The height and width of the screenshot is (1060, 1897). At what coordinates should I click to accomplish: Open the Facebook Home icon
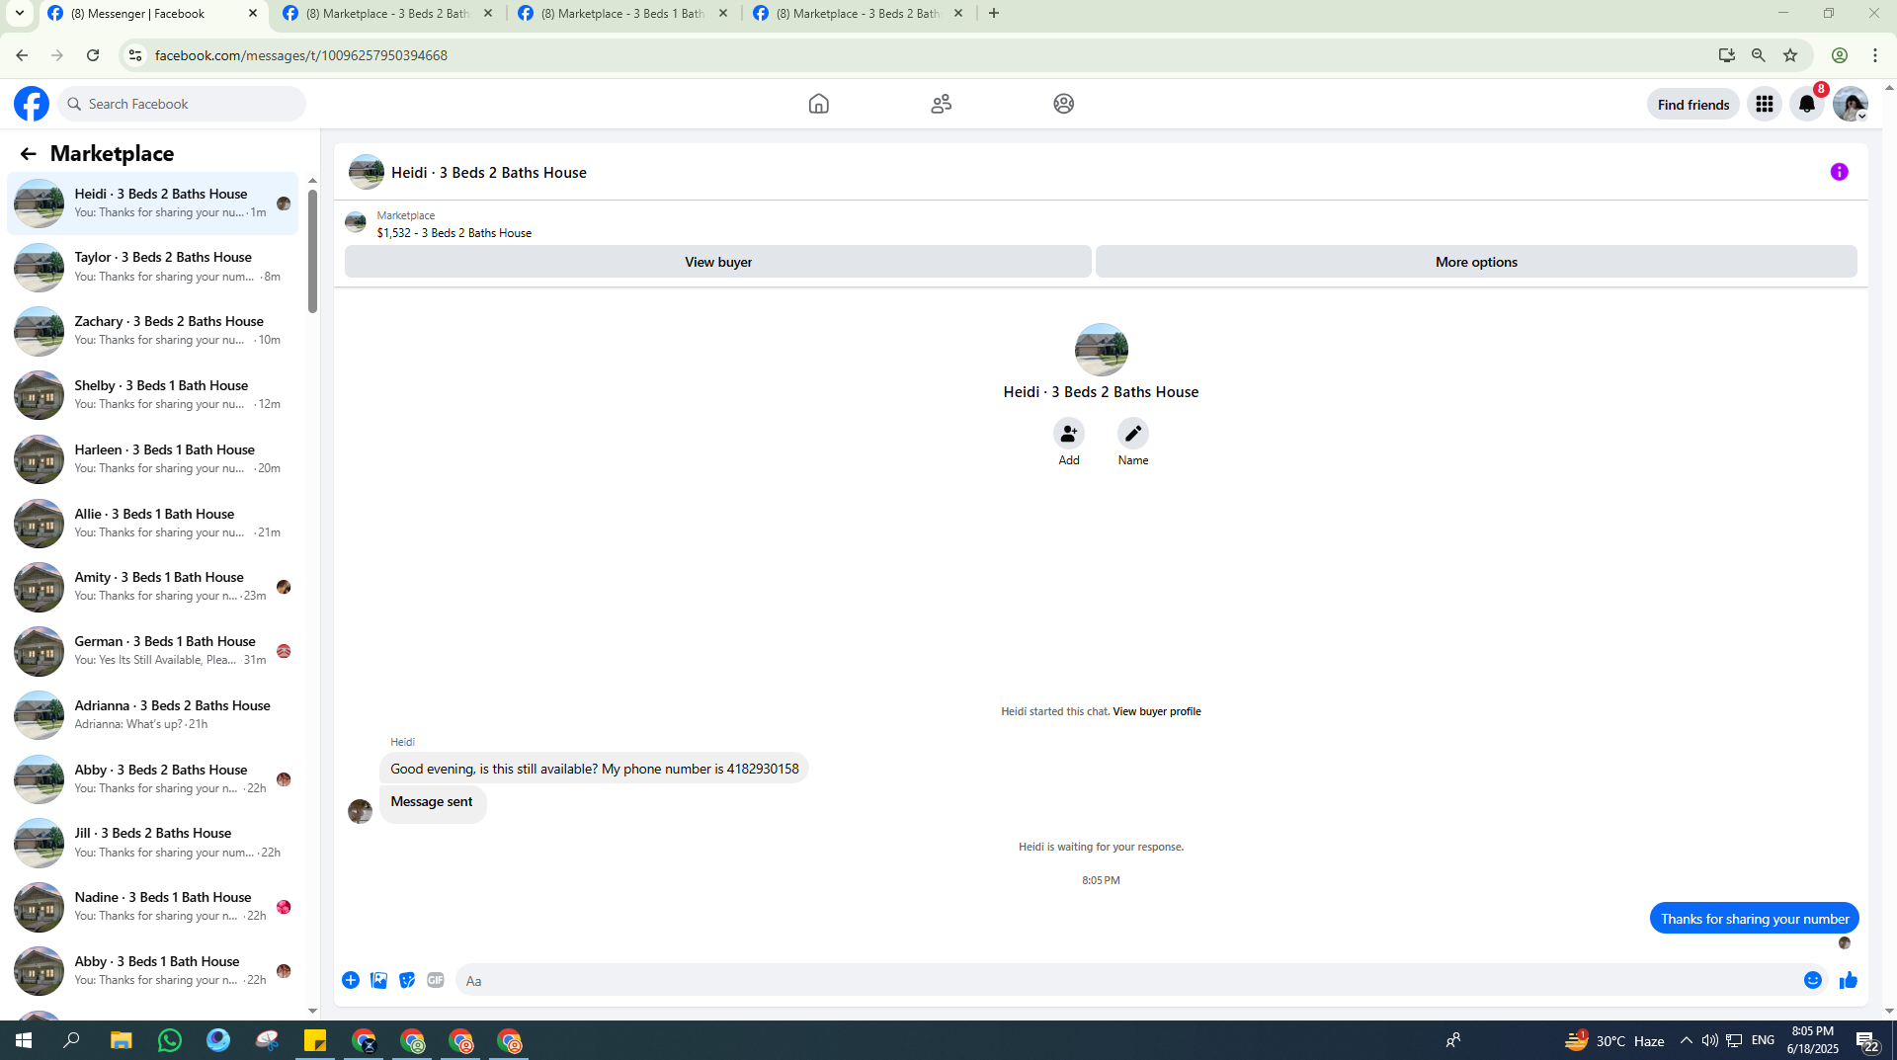[x=818, y=104]
